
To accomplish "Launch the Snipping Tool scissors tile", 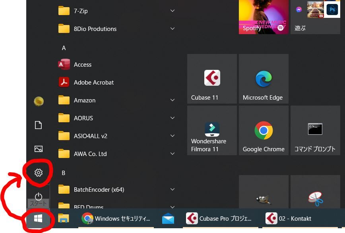I will point(315,192).
